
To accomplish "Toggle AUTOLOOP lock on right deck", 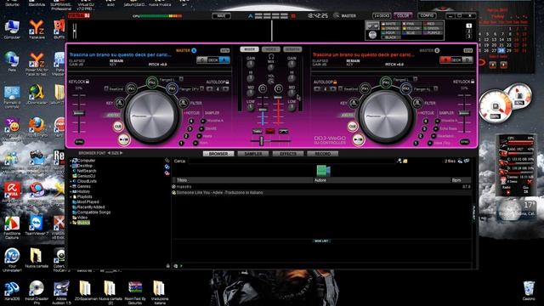I will [x=335, y=82].
